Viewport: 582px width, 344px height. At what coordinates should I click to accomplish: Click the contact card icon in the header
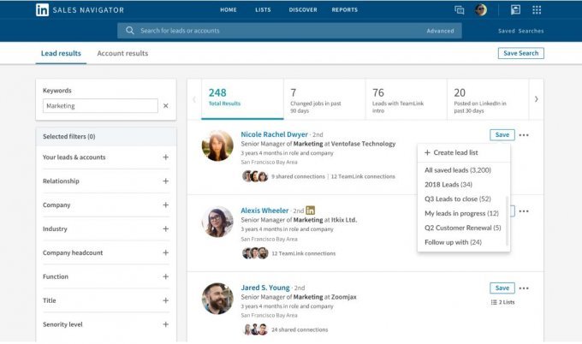(515, 9)
